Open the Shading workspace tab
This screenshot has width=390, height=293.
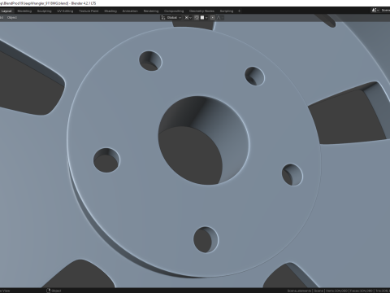(x=110, y=11)
